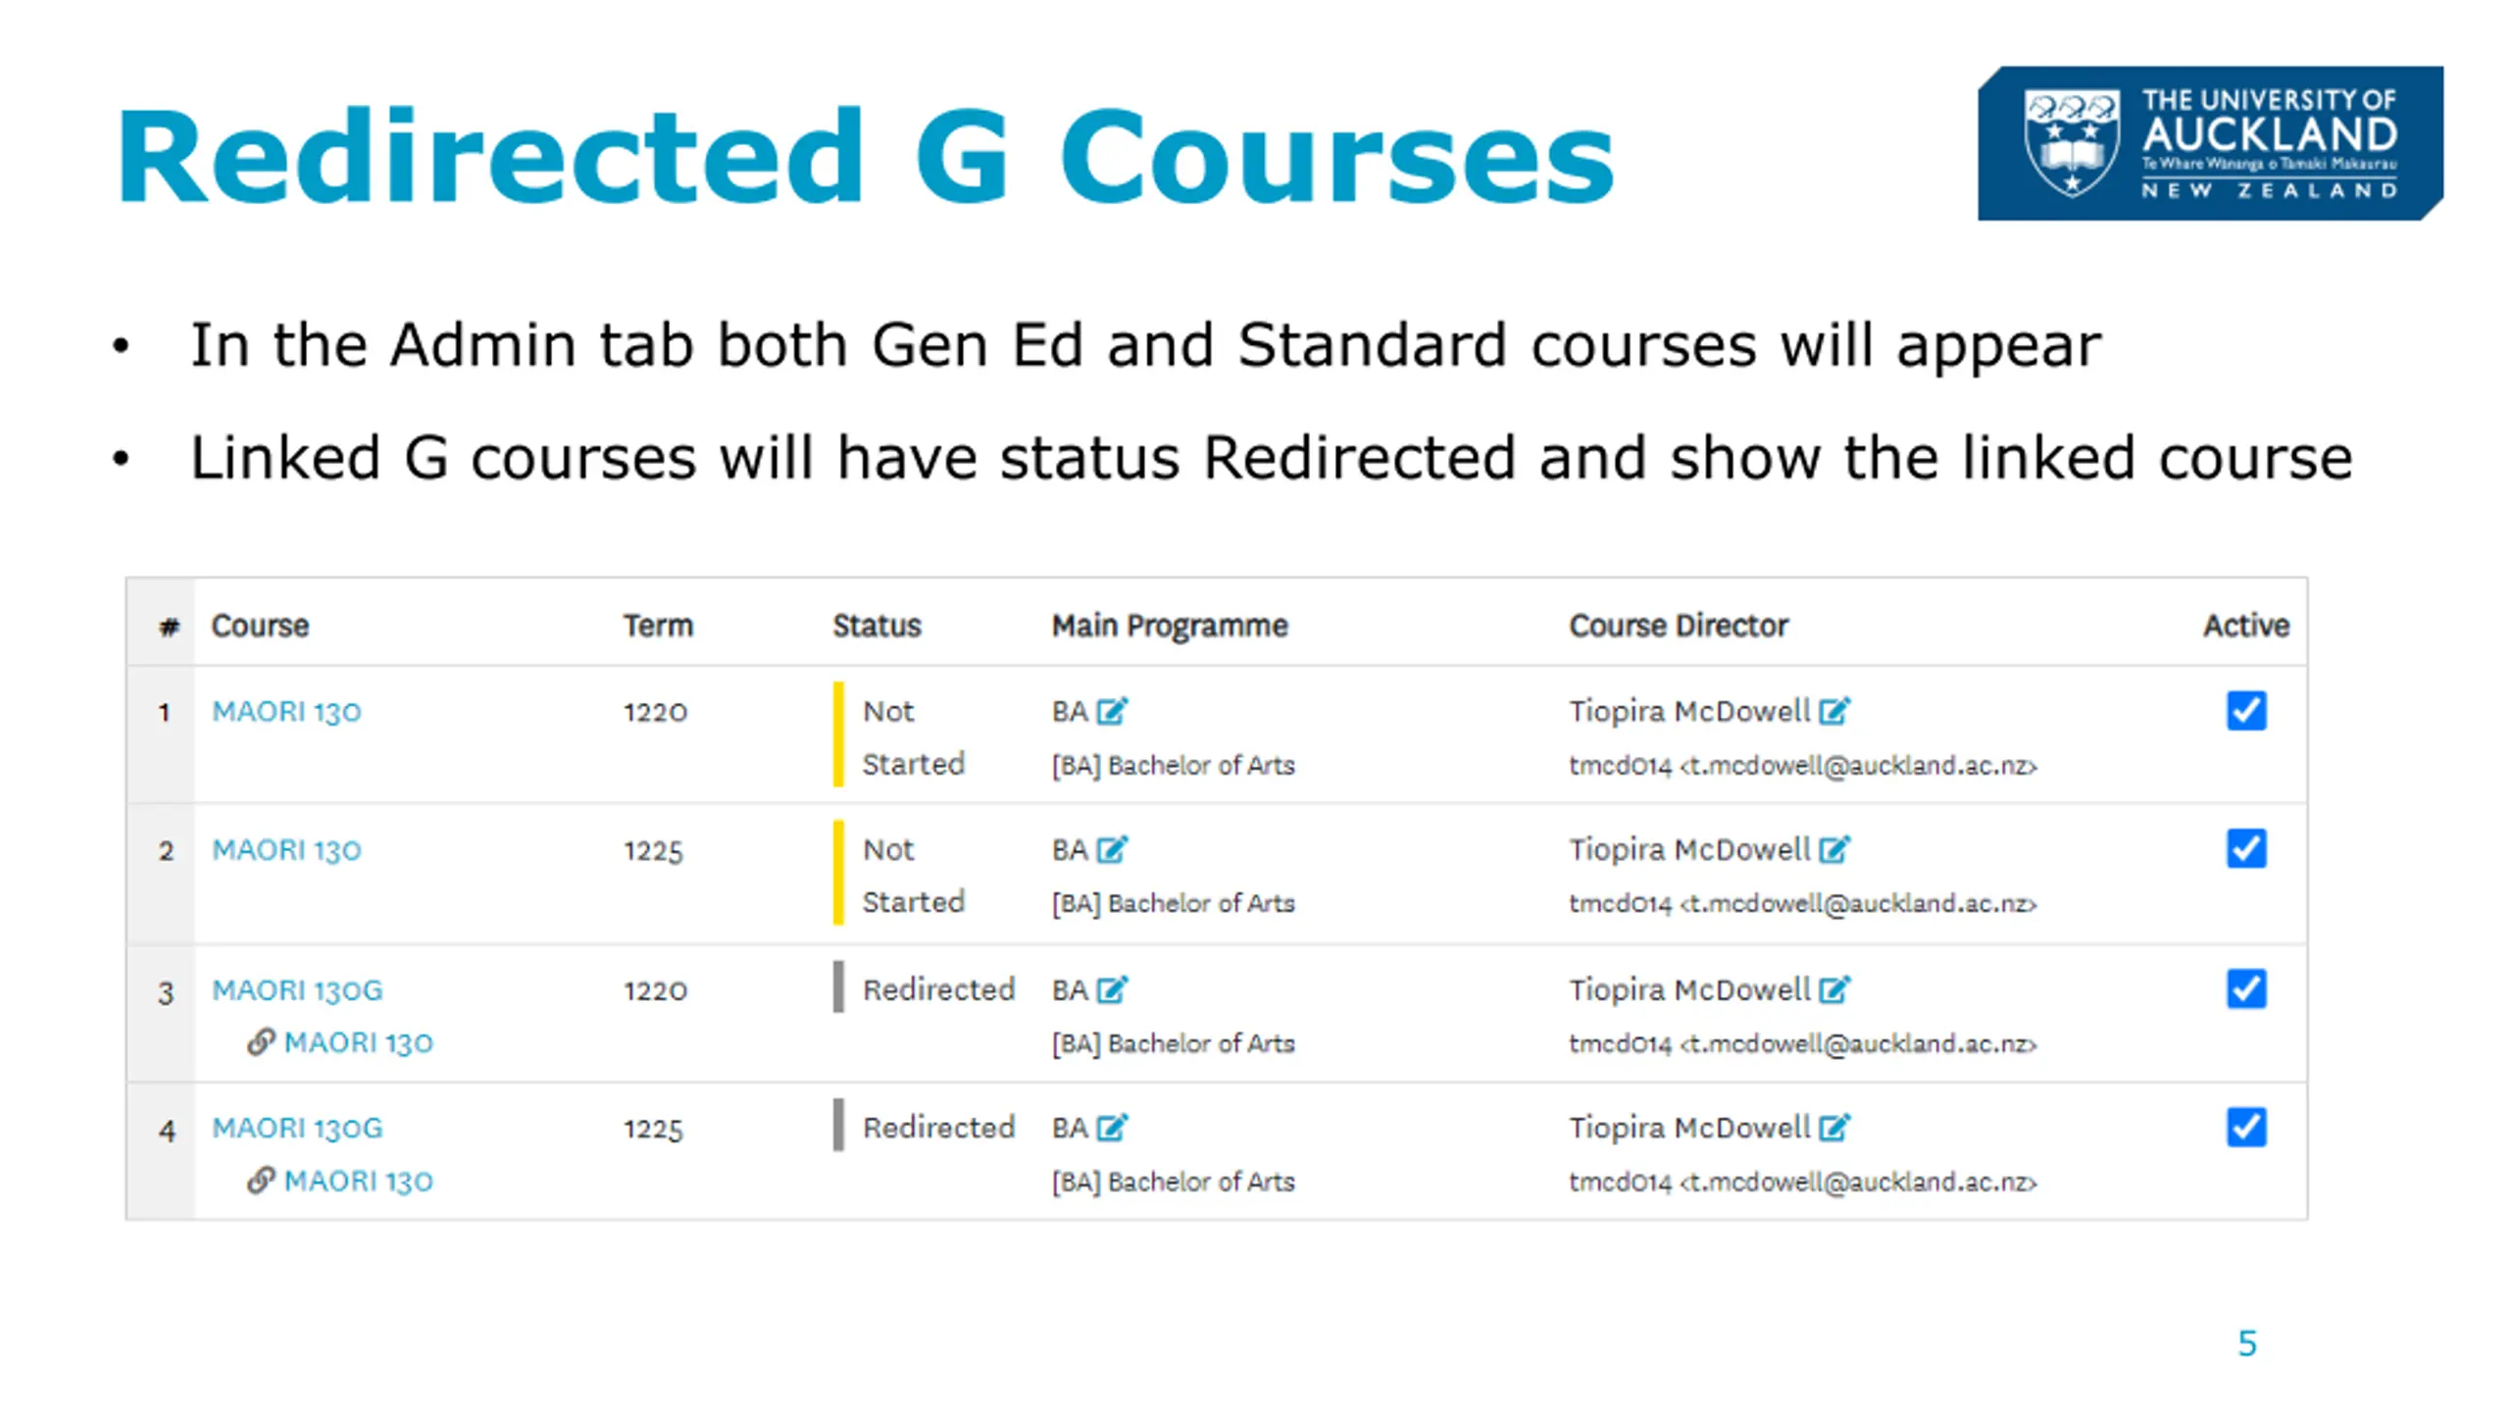Edit main programme for MAORI 130G term 1225
Screen dimensions: 2510x1412
[1112, 1128]
